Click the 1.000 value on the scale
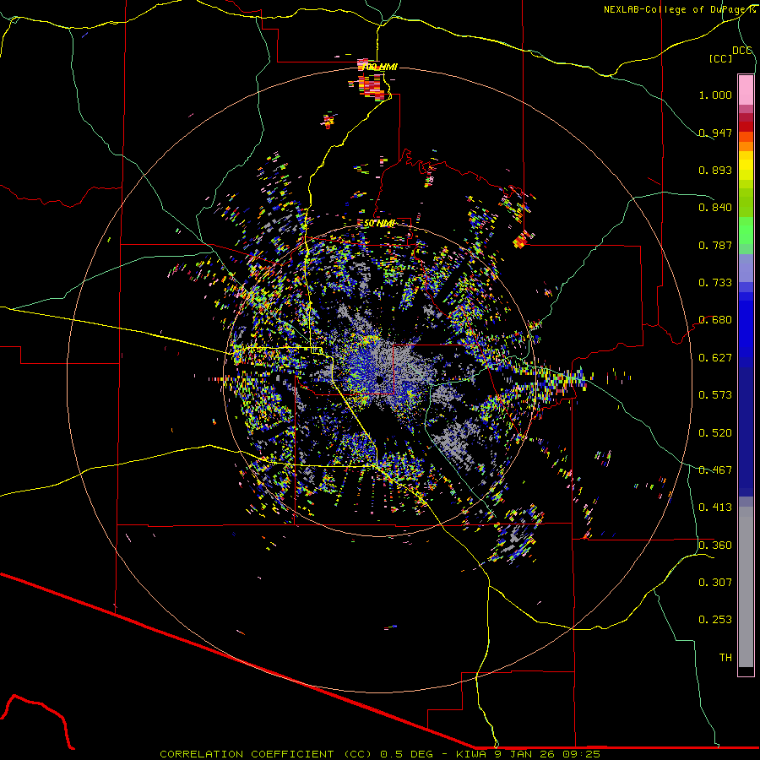Image resolution: width=760 pixels, height=760 pixels. pyautogui.click(x=715, y=95)
